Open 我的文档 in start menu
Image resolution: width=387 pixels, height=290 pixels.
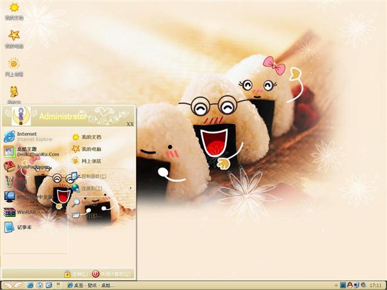pyautogui.click(x=86, y=137)
